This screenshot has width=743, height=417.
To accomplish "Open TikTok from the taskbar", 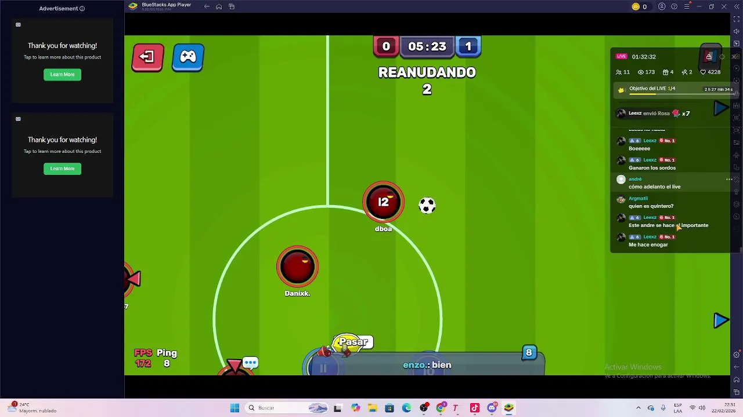I will pyautogui.click(x=474, y=408).
